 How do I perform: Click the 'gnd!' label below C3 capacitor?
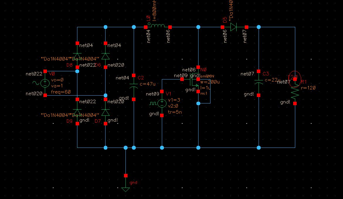pyautogui.click(x=249, y=94)
